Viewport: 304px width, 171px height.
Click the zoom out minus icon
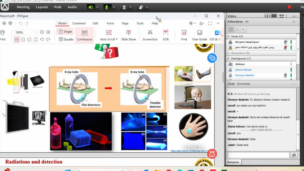42,32
